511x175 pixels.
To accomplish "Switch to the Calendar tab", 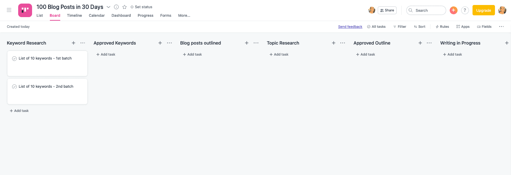I will tap(97, 15).
